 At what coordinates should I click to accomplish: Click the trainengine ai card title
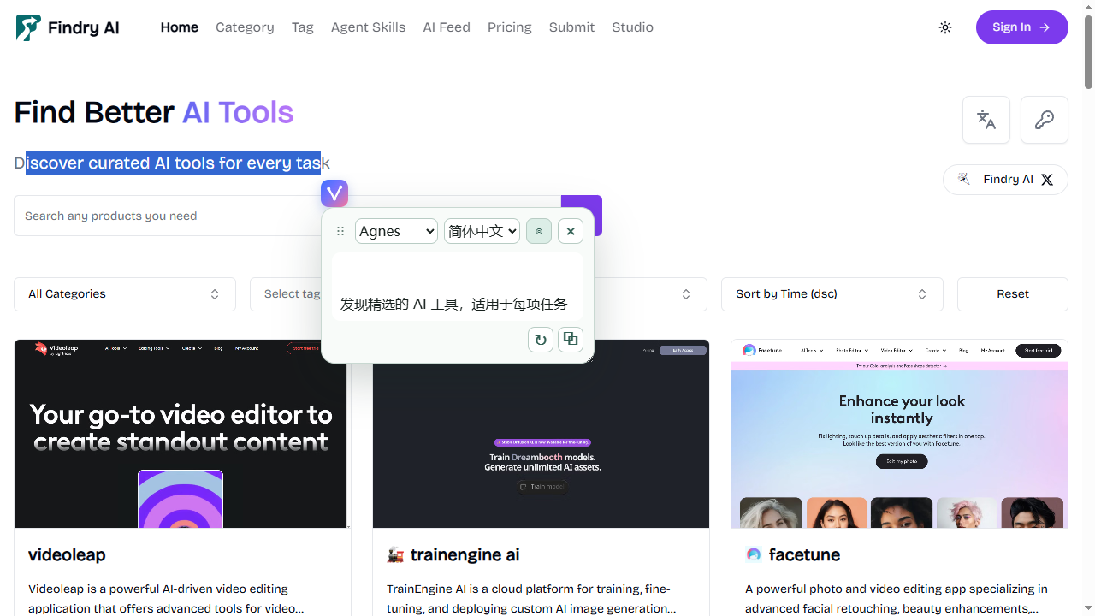(465, 554)
